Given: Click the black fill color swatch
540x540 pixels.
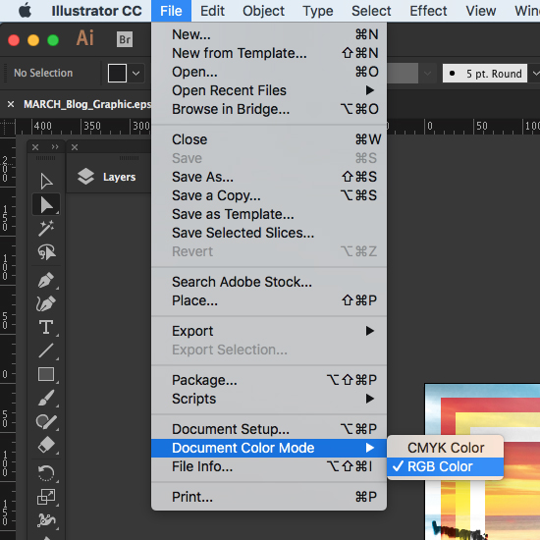Looking at the screenshot, I should point(117,73).
